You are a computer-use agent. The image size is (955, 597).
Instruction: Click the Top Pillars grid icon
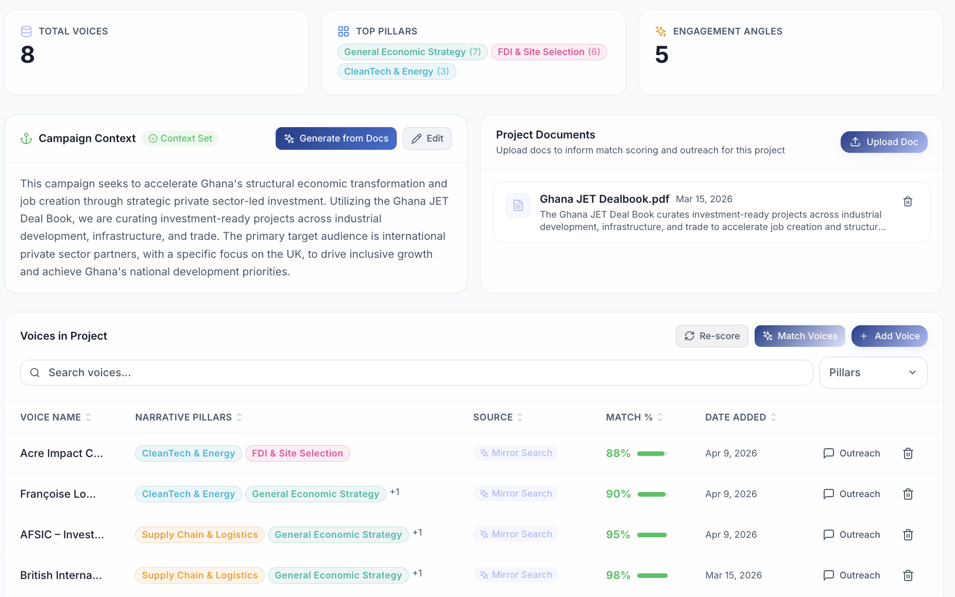coord(344,31)
